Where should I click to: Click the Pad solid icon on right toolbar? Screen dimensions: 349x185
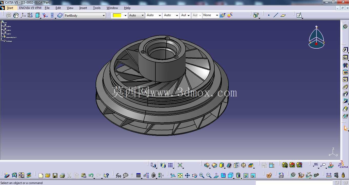pos(345,50)
